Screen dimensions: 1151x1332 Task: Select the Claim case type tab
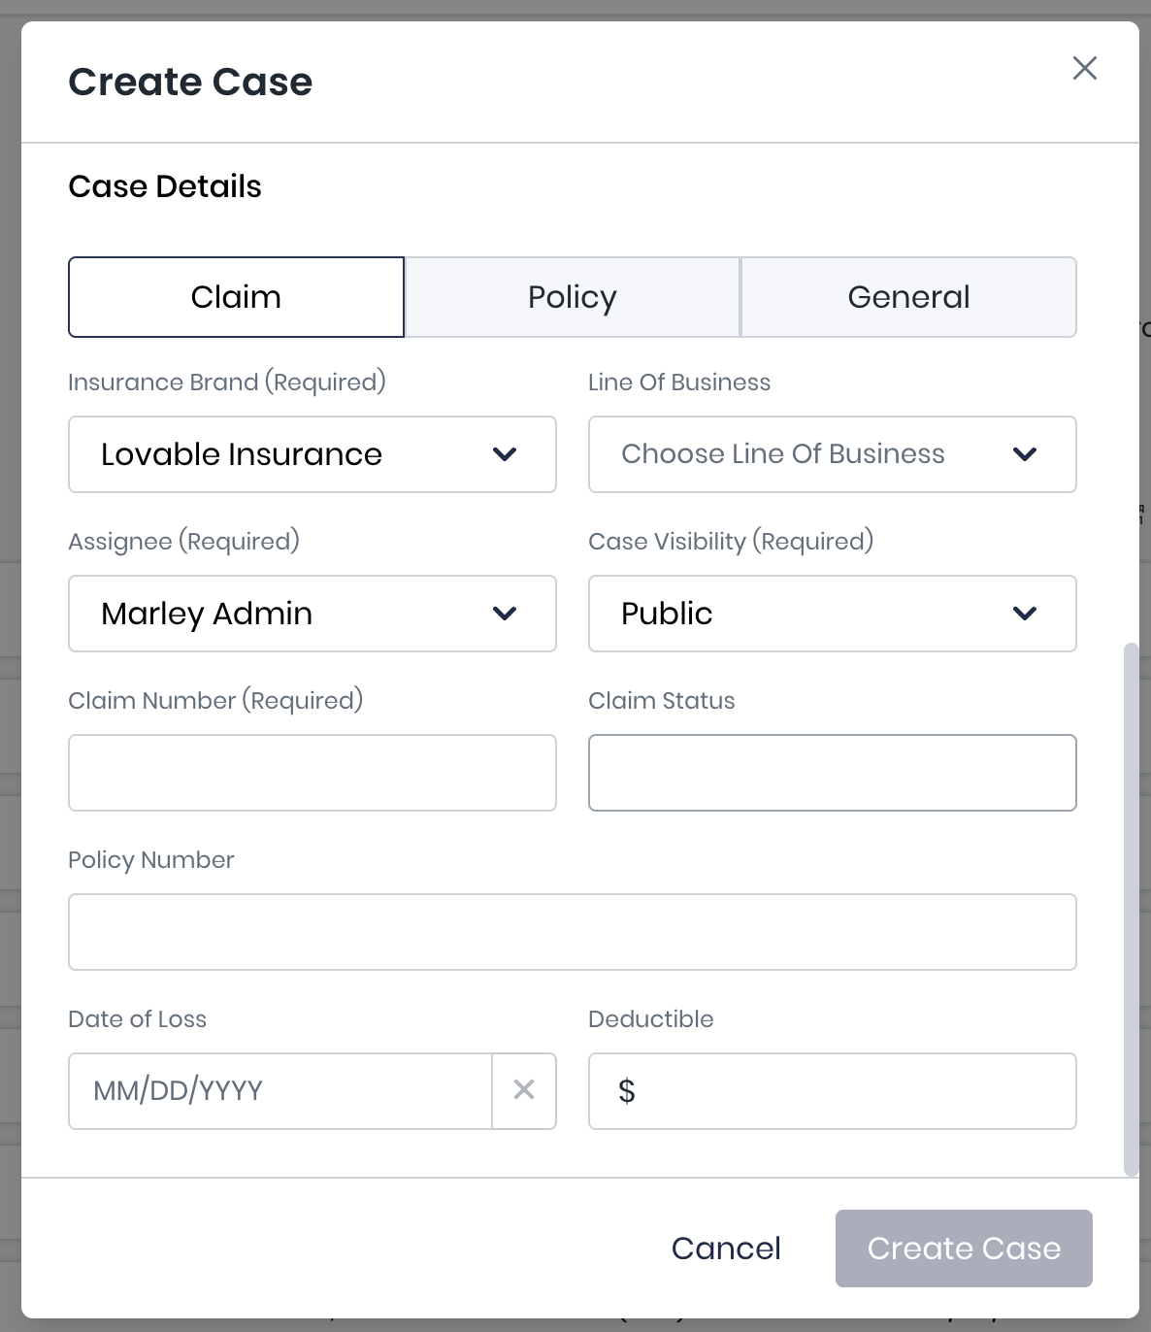point(236,297)
